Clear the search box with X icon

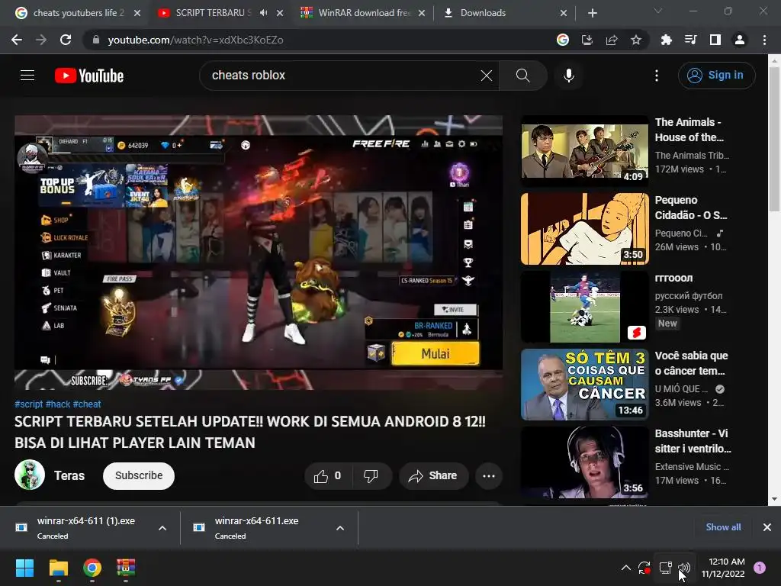[x=486, y=76]
